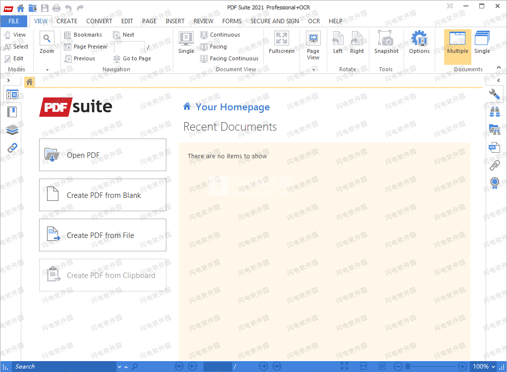The image size is (507, 372).
Task: Click Create PDF from Blank
Action: 103,195
